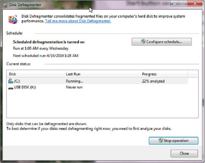Click the shield icon on Configure schedule

(143, 42)
